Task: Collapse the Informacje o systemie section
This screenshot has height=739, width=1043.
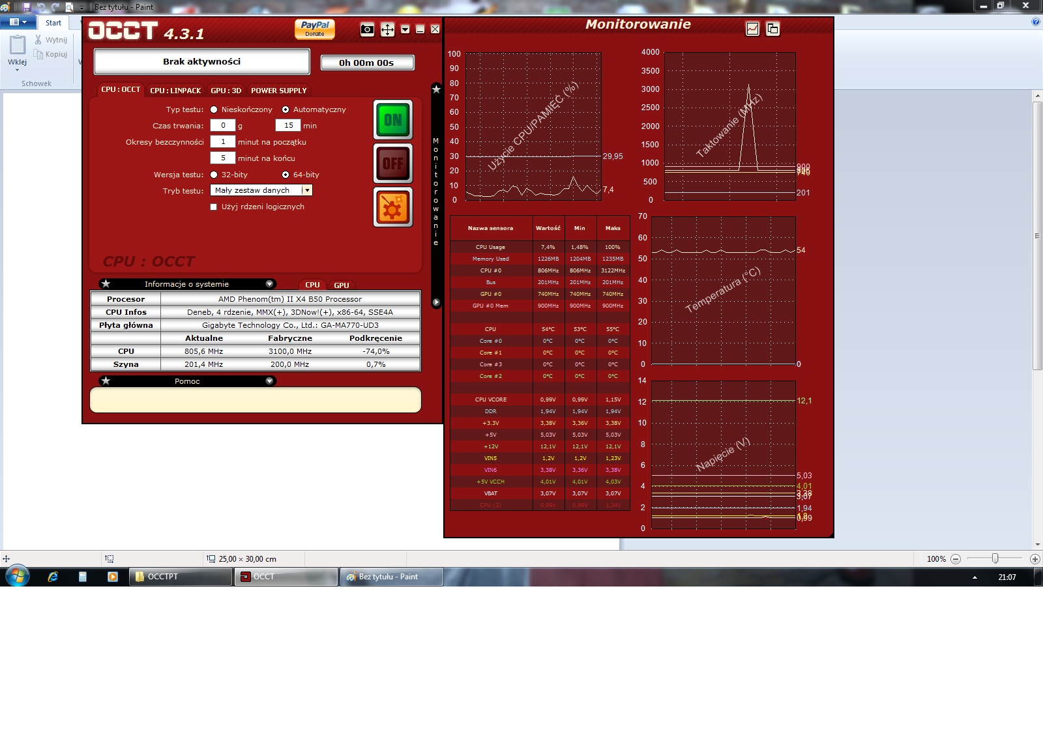Action: tap(269, 283)
